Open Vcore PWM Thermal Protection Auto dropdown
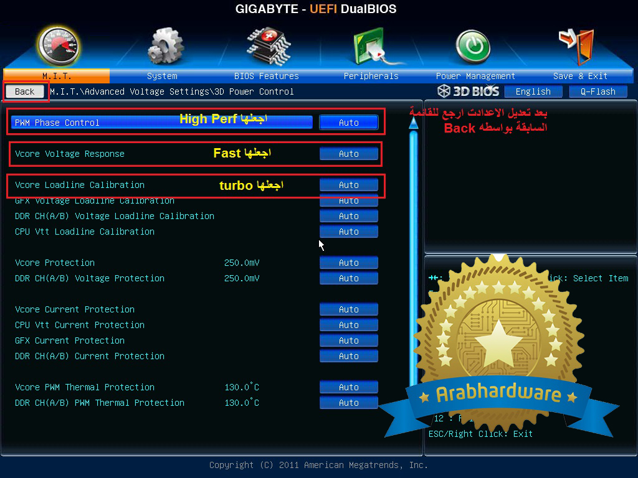638x478 pixels. pos(349,387)
